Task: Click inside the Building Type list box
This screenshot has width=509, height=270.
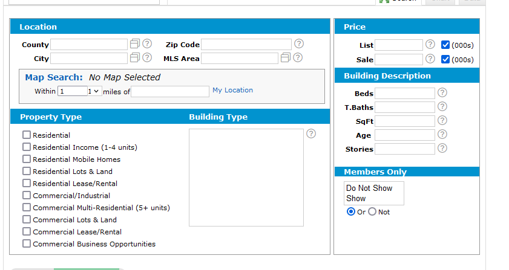Action: (246, 178)
